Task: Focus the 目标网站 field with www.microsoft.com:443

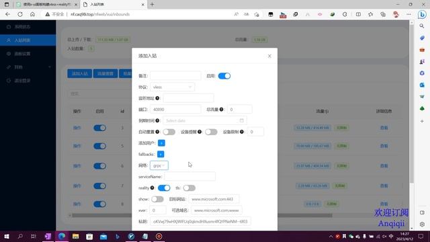Action: (x=214, y=199)
